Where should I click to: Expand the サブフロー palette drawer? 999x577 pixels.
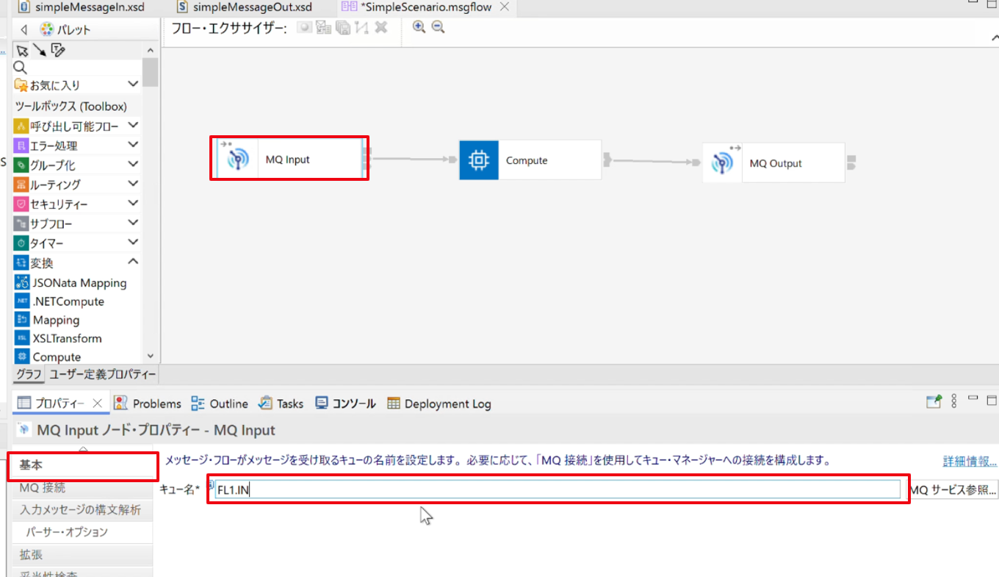tap(133, 222)
